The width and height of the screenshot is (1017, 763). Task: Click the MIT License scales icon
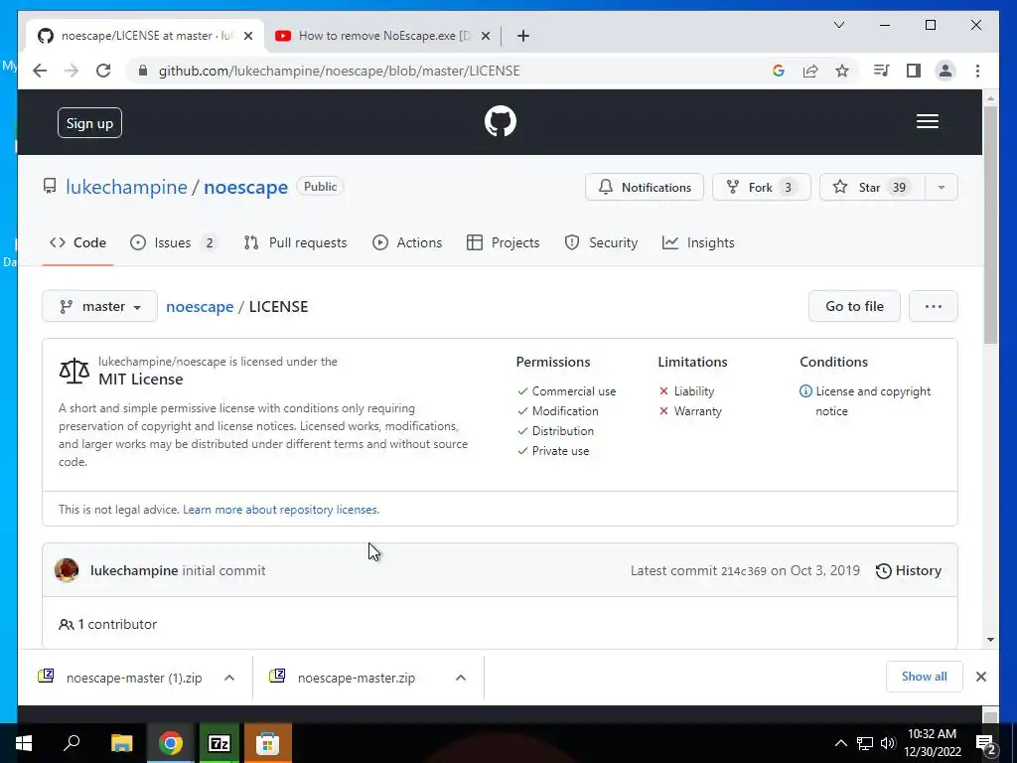[73, 372]
